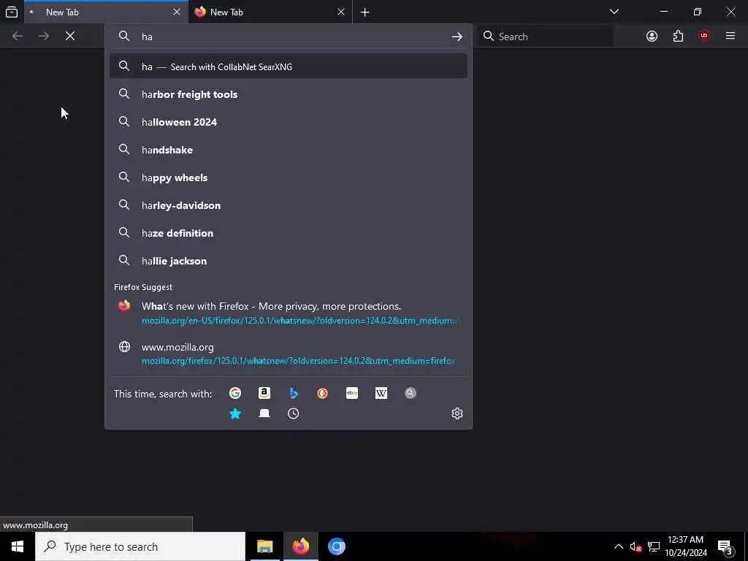Expand the list all tabs chevron
Screen dimensions: 748x561
pyautogui.click(x=614, y=12)
